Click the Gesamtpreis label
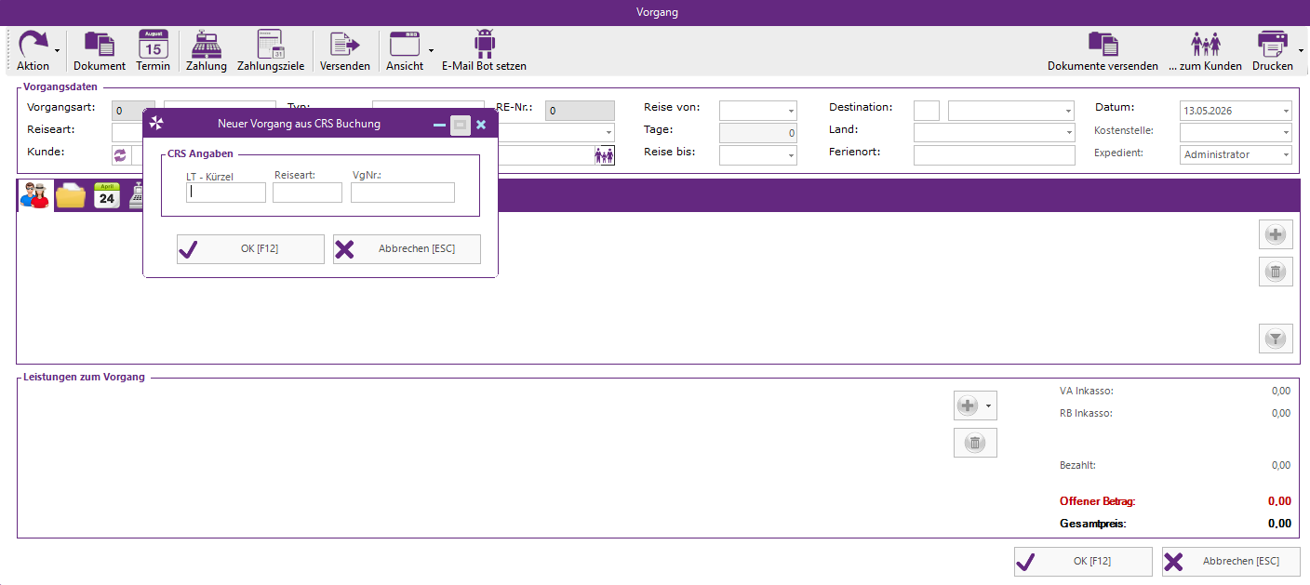 tap(1093, 524)
